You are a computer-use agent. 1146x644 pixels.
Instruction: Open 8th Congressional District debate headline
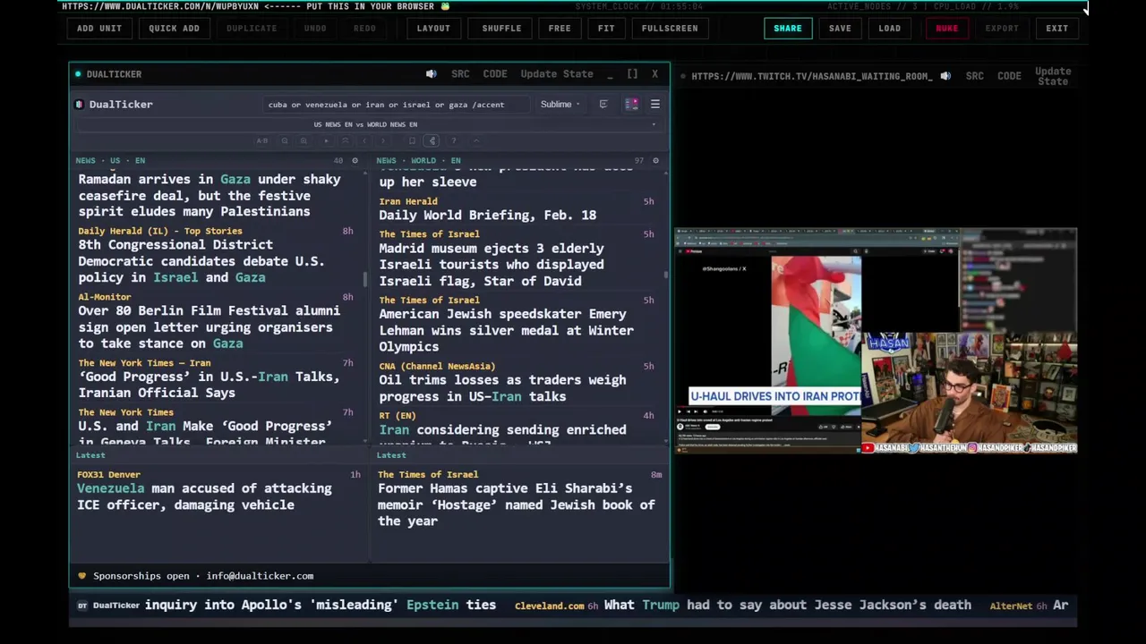pos(201,261)
